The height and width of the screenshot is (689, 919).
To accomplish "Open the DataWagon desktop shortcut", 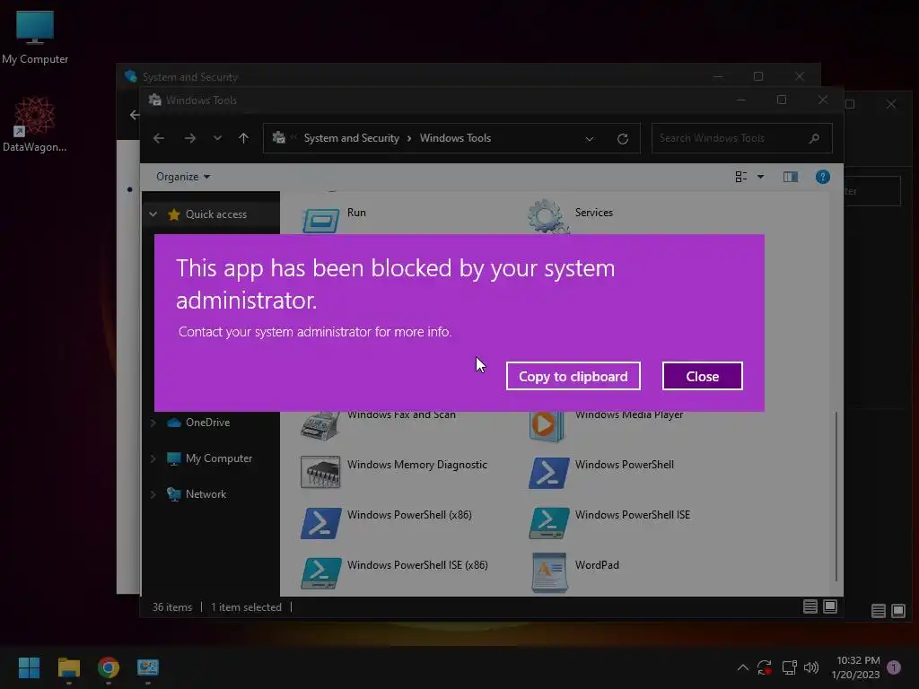I will (35, 124).
